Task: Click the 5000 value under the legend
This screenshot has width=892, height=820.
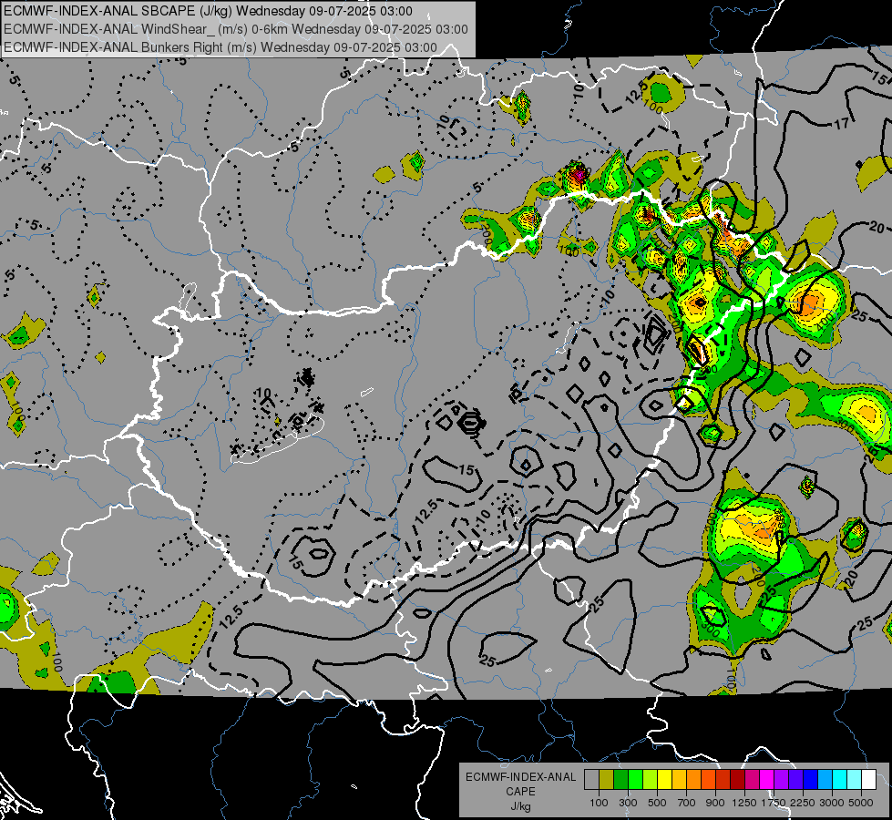Action: pyautogui.click(x=861, y=803)
